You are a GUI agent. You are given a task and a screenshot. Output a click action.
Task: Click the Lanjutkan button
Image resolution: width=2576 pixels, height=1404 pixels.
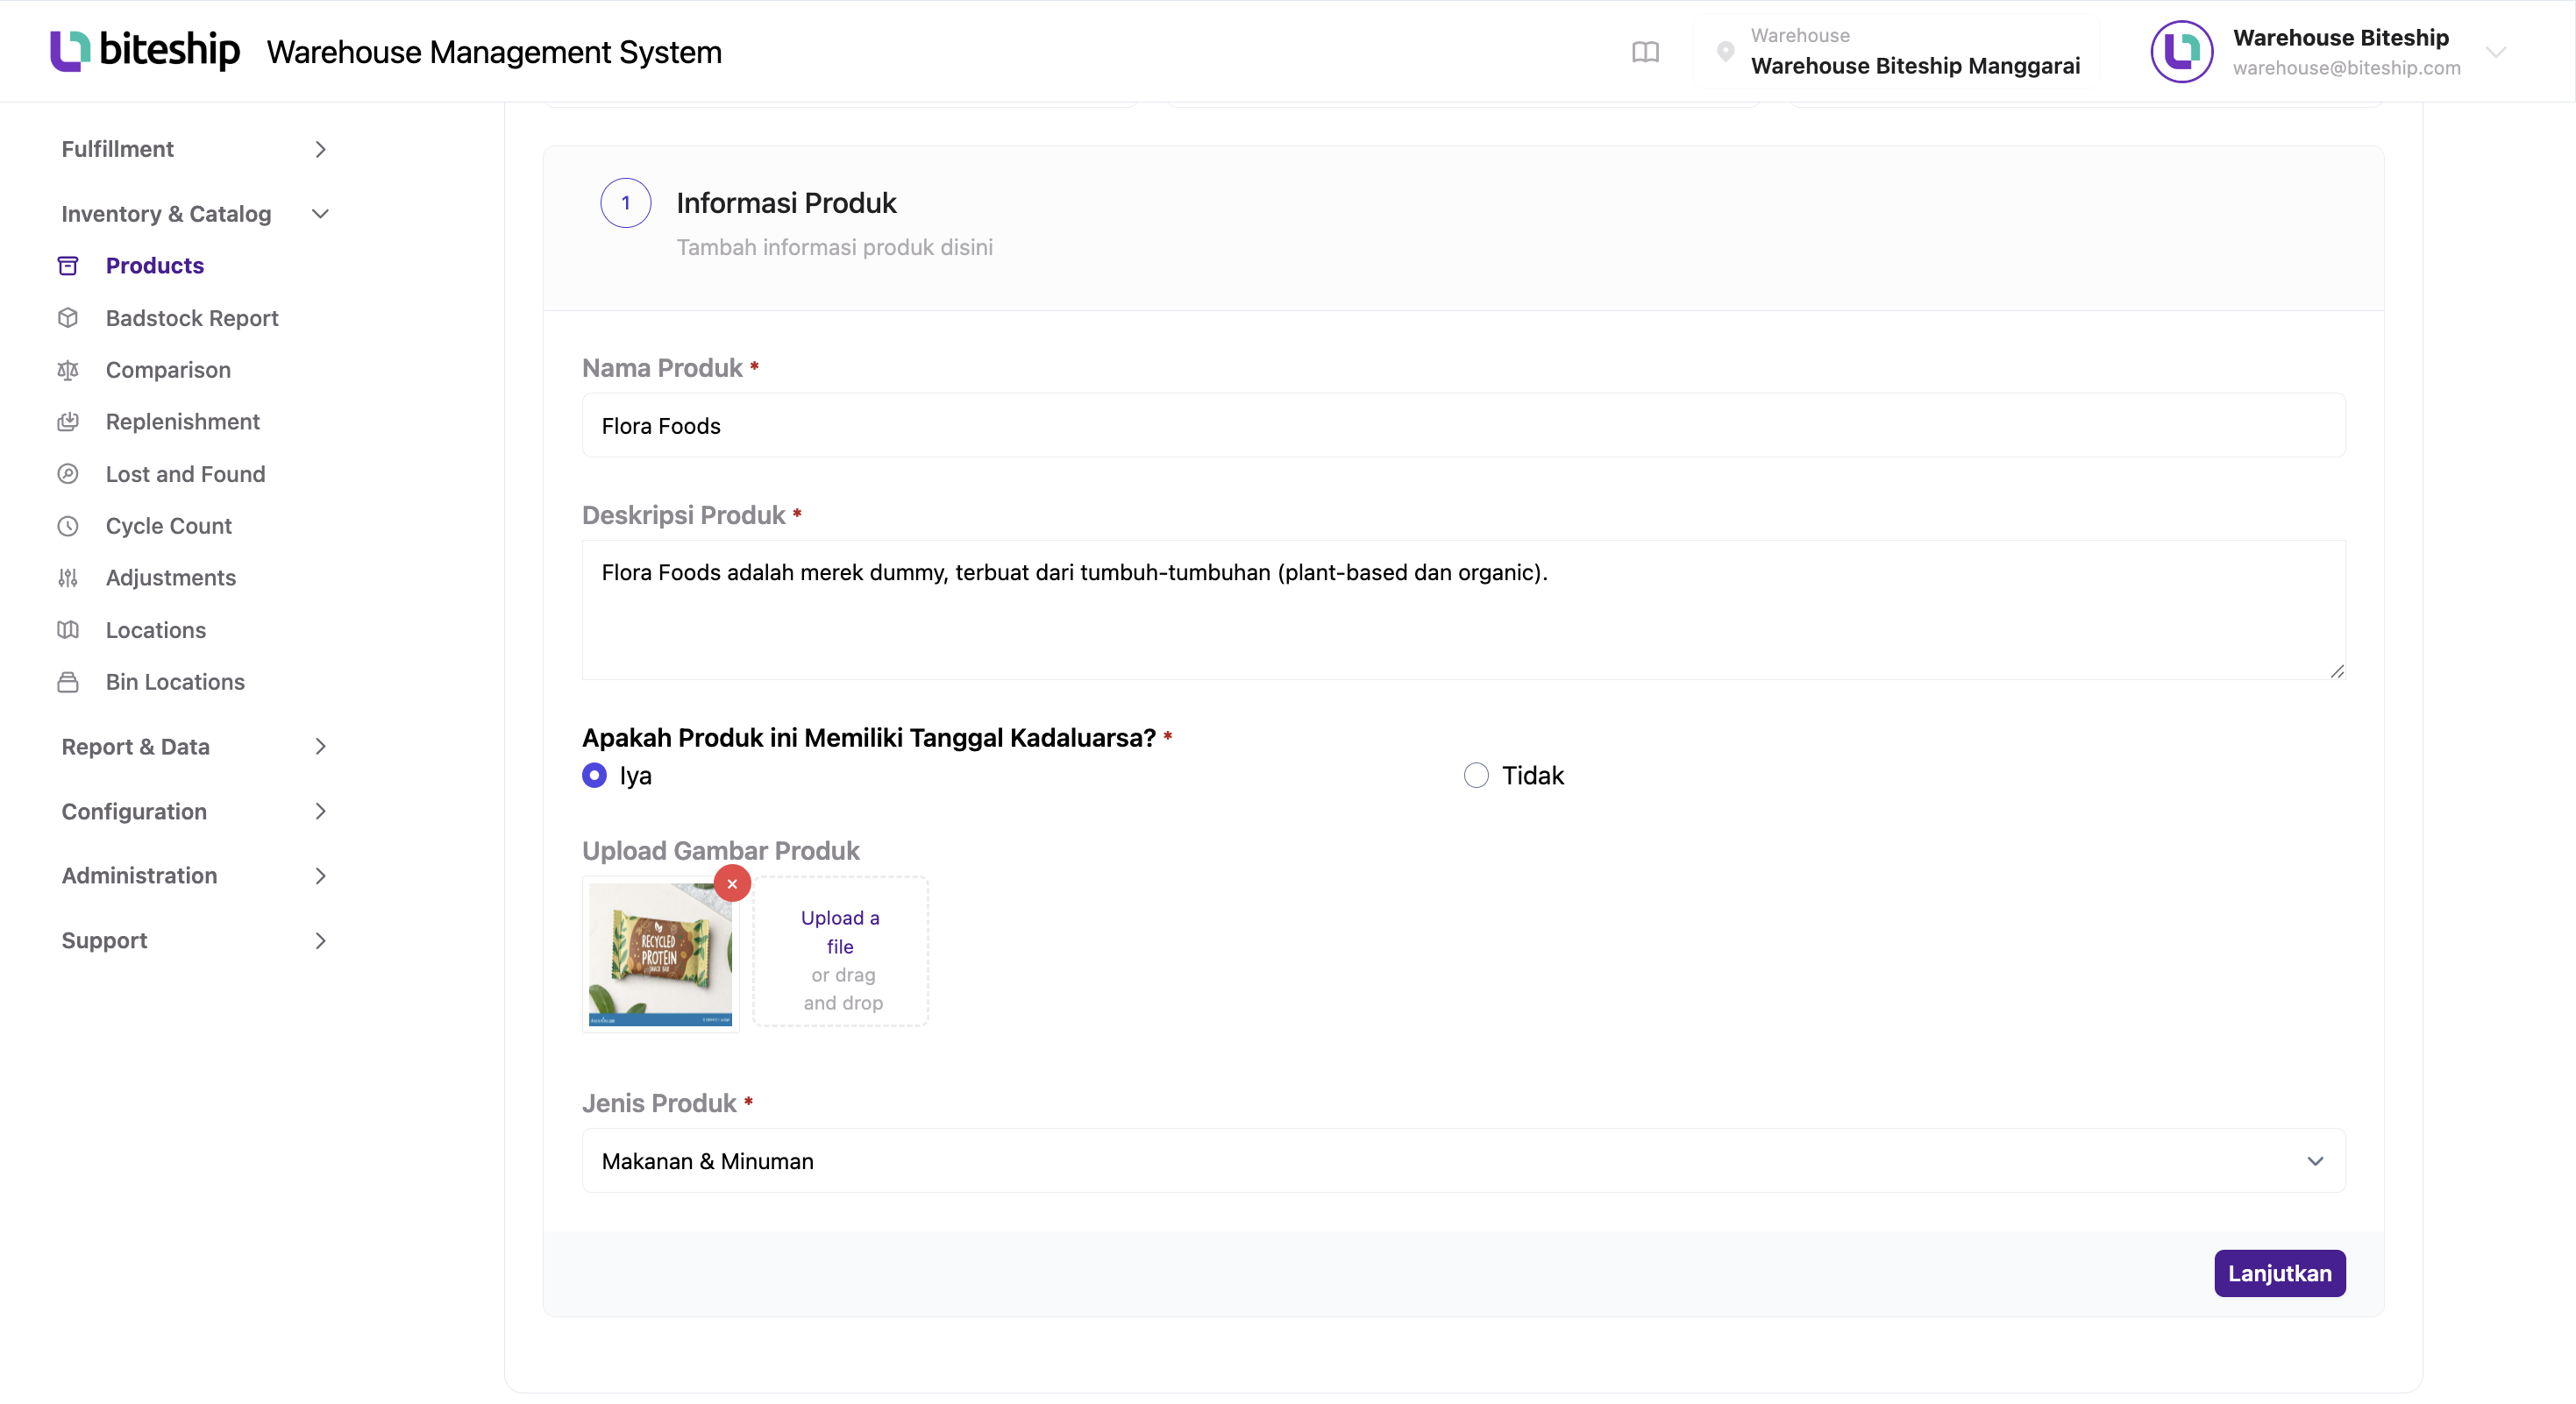[2280, 1273]
